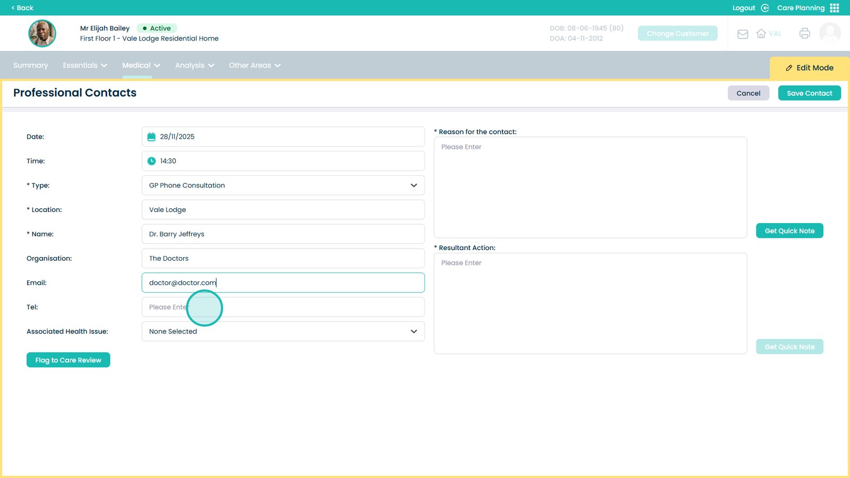Viewport: 850px width, 478px height.
Task: Cancel the professional contact form
Action: 748,93
